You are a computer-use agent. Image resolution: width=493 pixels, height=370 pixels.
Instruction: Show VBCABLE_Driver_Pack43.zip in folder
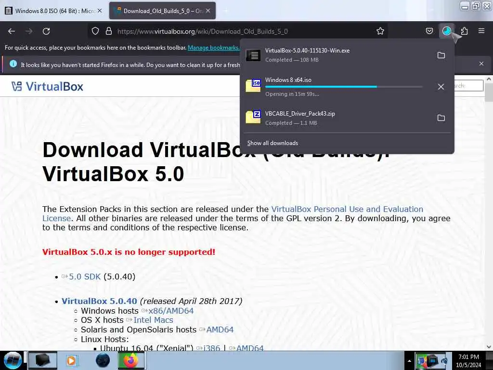(441, 118)
